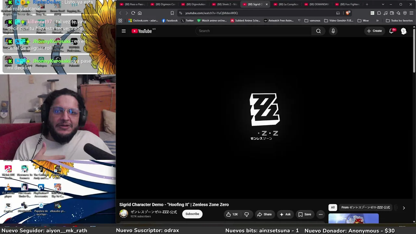Like the Sigrid Character Demo video

[x=232, y=214]
